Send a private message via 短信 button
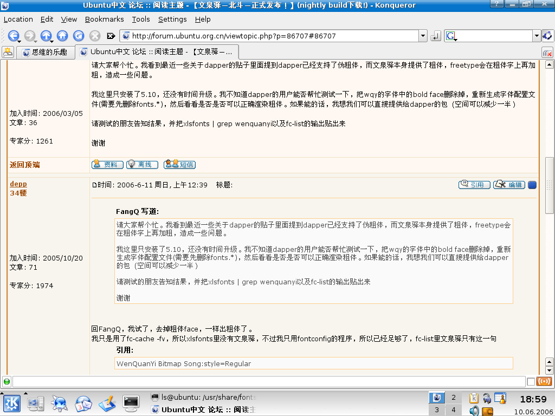 [179, 165]
